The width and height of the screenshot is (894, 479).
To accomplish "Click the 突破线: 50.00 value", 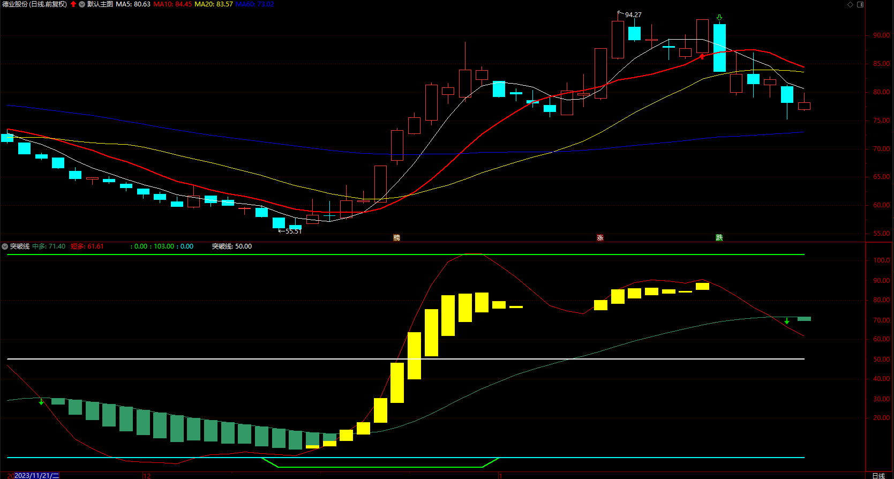I will click(232, 246).
